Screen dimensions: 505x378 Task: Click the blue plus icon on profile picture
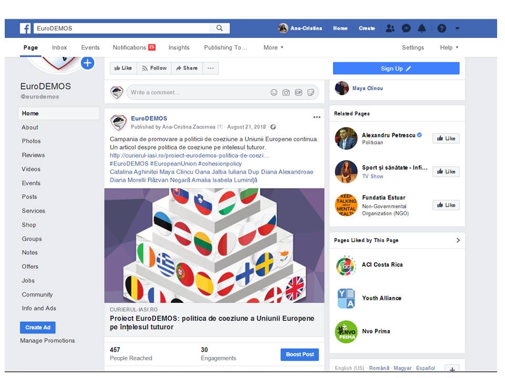point(88,63)
